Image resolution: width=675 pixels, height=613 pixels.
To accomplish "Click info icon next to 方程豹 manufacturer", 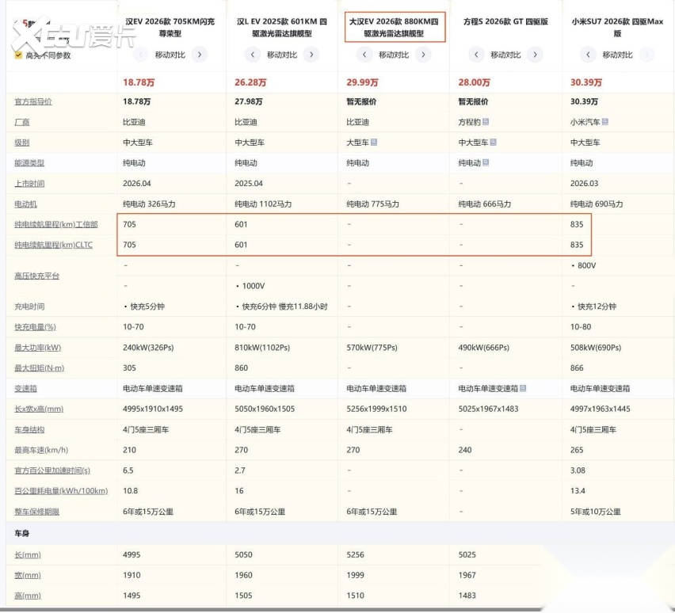I will point(486,121).
